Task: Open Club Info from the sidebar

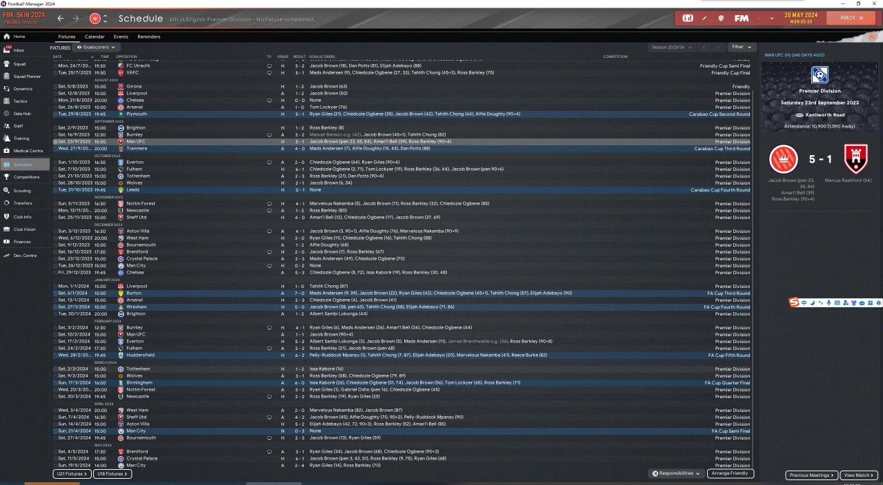Action: (25, 217)
